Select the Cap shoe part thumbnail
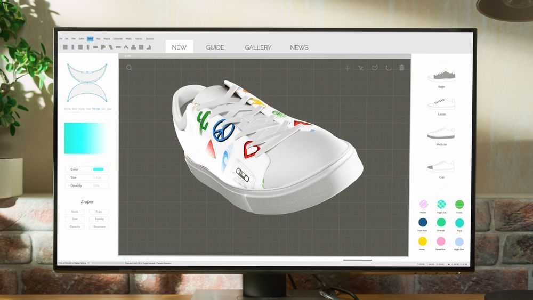533x300 pixels. click(441, 166)
